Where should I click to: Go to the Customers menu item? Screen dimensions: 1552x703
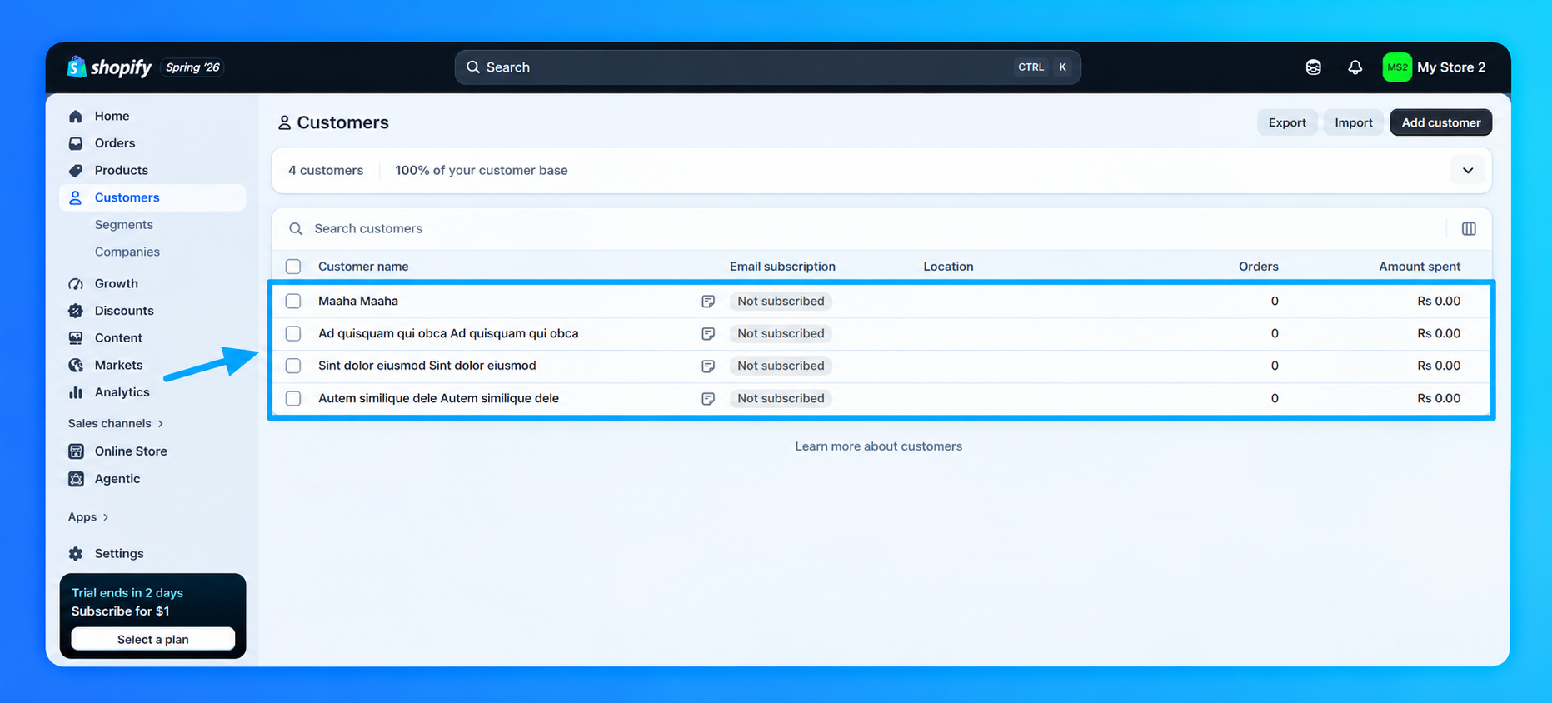(152, 197)
